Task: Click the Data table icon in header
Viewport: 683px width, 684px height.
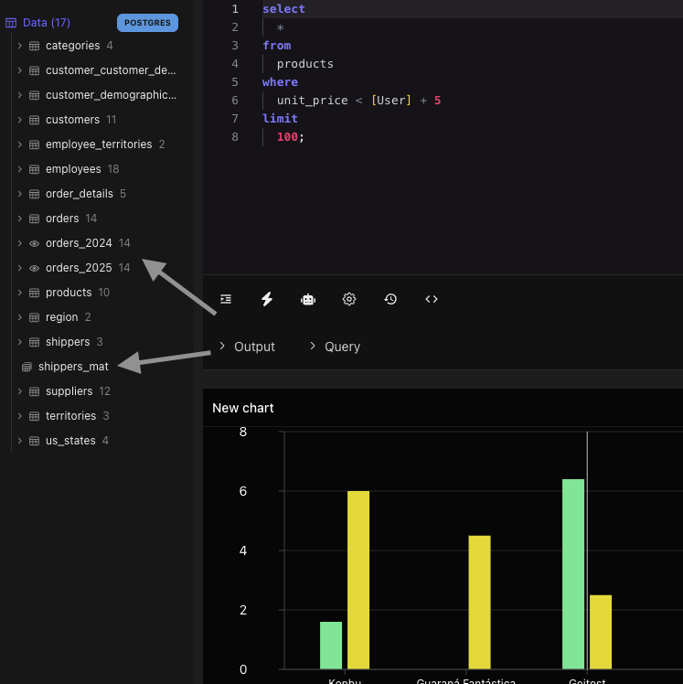Action: (11, 23)
